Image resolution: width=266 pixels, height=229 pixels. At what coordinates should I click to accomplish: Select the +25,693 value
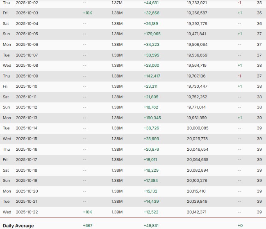151,139
